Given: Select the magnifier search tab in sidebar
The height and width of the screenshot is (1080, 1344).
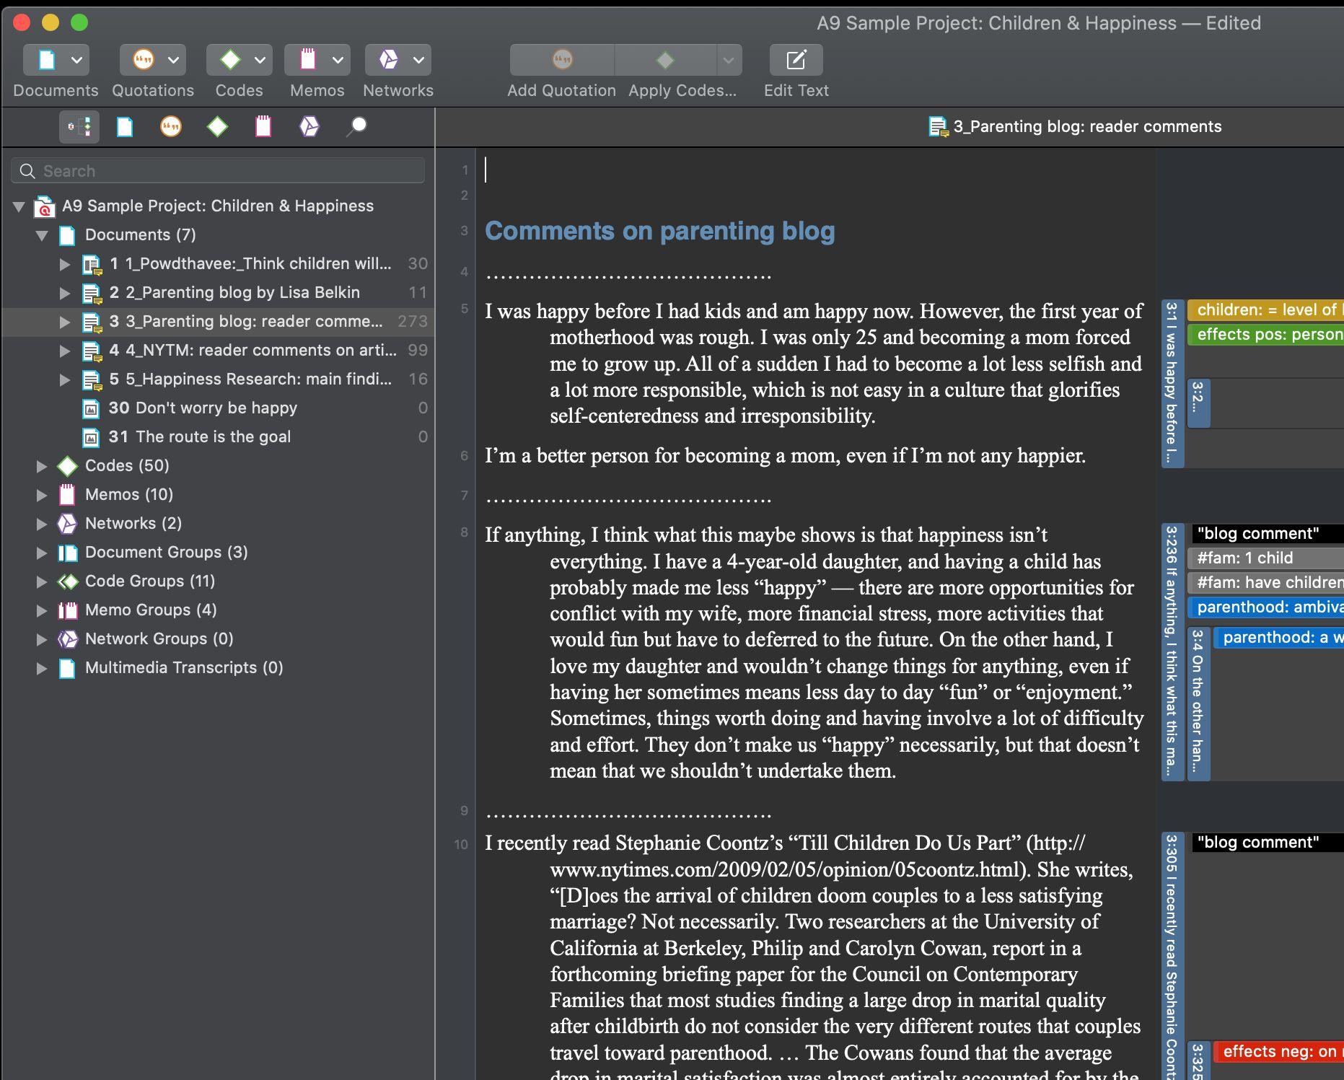Looking at the screenshot, I should [356, 127].
